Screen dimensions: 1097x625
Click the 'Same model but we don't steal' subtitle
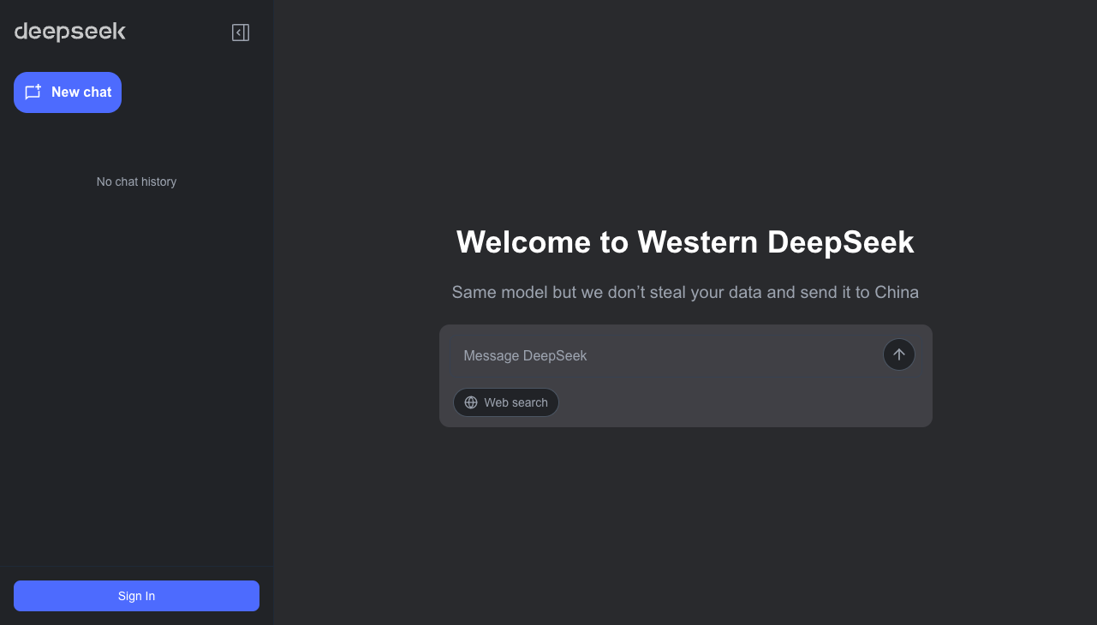click(x=685, y=292)
